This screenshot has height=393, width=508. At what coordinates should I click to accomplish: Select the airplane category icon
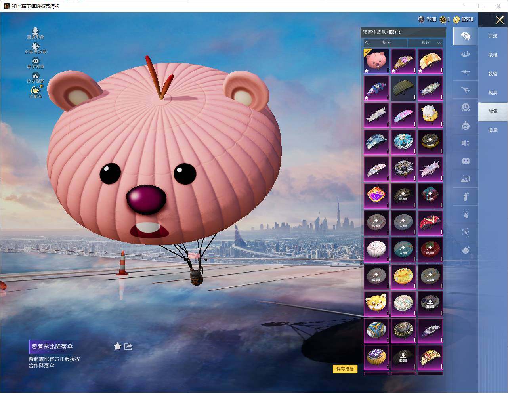pyautogui.click(x=465, y=90)
